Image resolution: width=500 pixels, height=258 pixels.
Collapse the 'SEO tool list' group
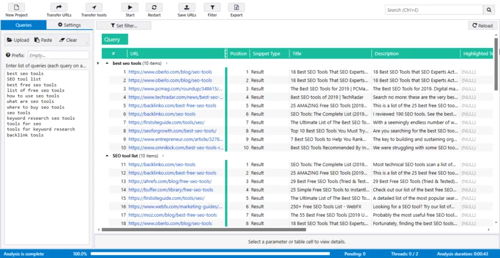(x=107, y=156)
